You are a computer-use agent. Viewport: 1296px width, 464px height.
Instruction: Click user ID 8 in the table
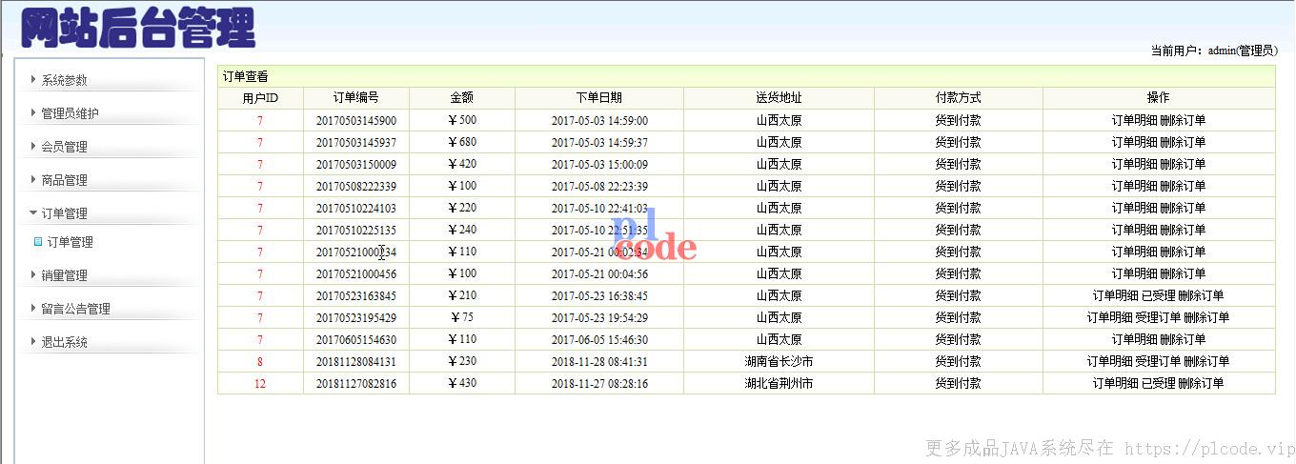[x=260, y=361]
